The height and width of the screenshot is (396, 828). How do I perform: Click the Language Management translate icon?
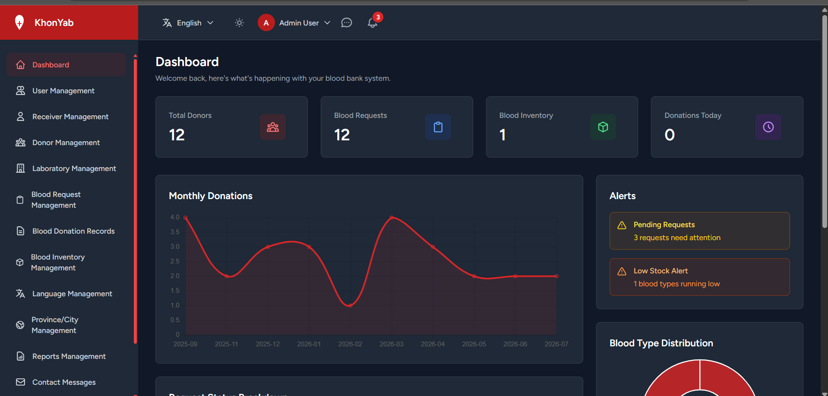pos(20,294)
